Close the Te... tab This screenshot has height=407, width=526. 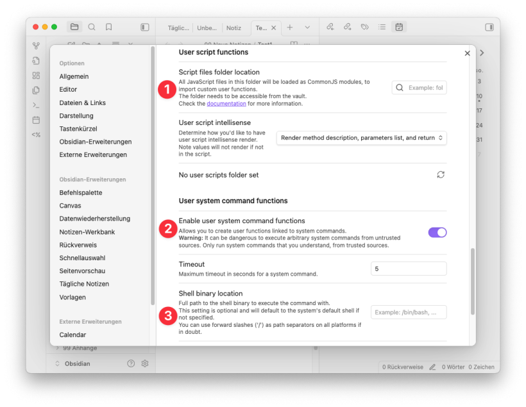pyautogui.click(x=274, y=28)
